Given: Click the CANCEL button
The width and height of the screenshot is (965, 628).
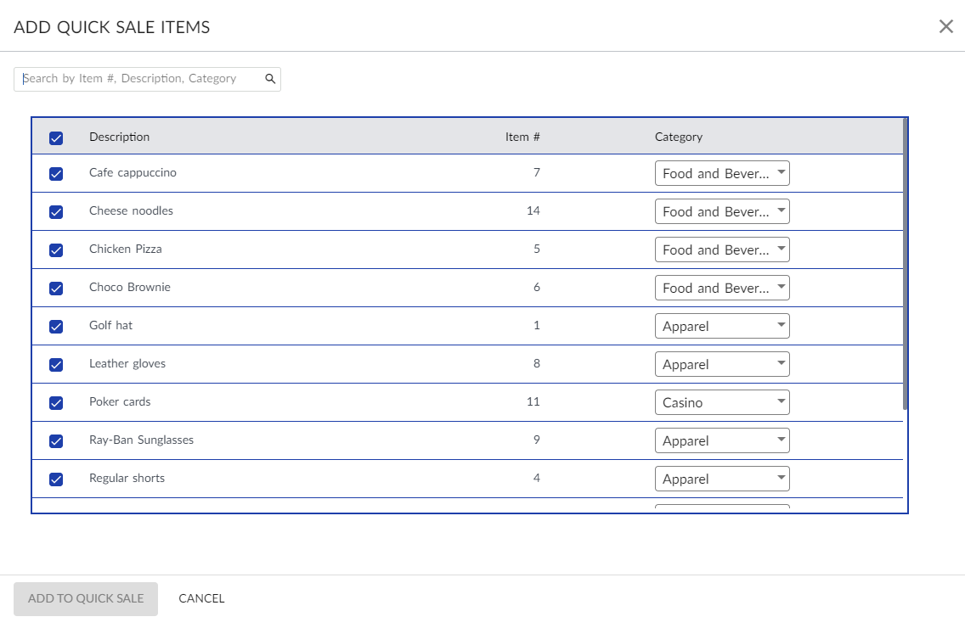Looking at the screenshot, I should pos(201,598).
